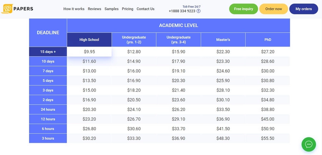The height and width of the screenshot is (155, 322).
Task: Click the Free inquiry button
Action: click(244, 9)
